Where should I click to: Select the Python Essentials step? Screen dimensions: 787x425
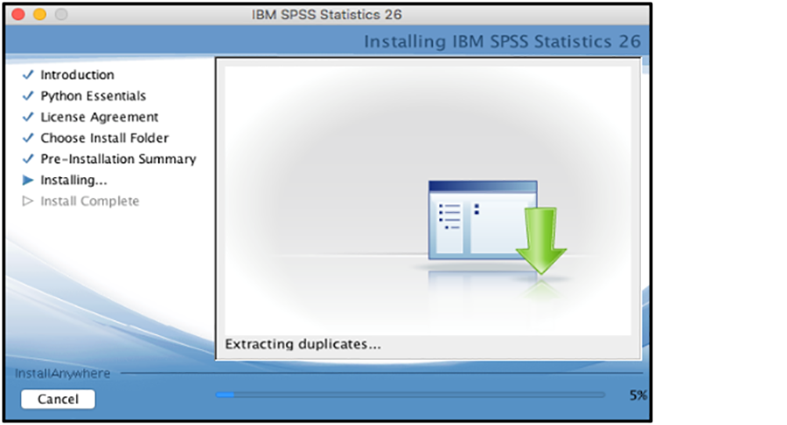(94, 96)
